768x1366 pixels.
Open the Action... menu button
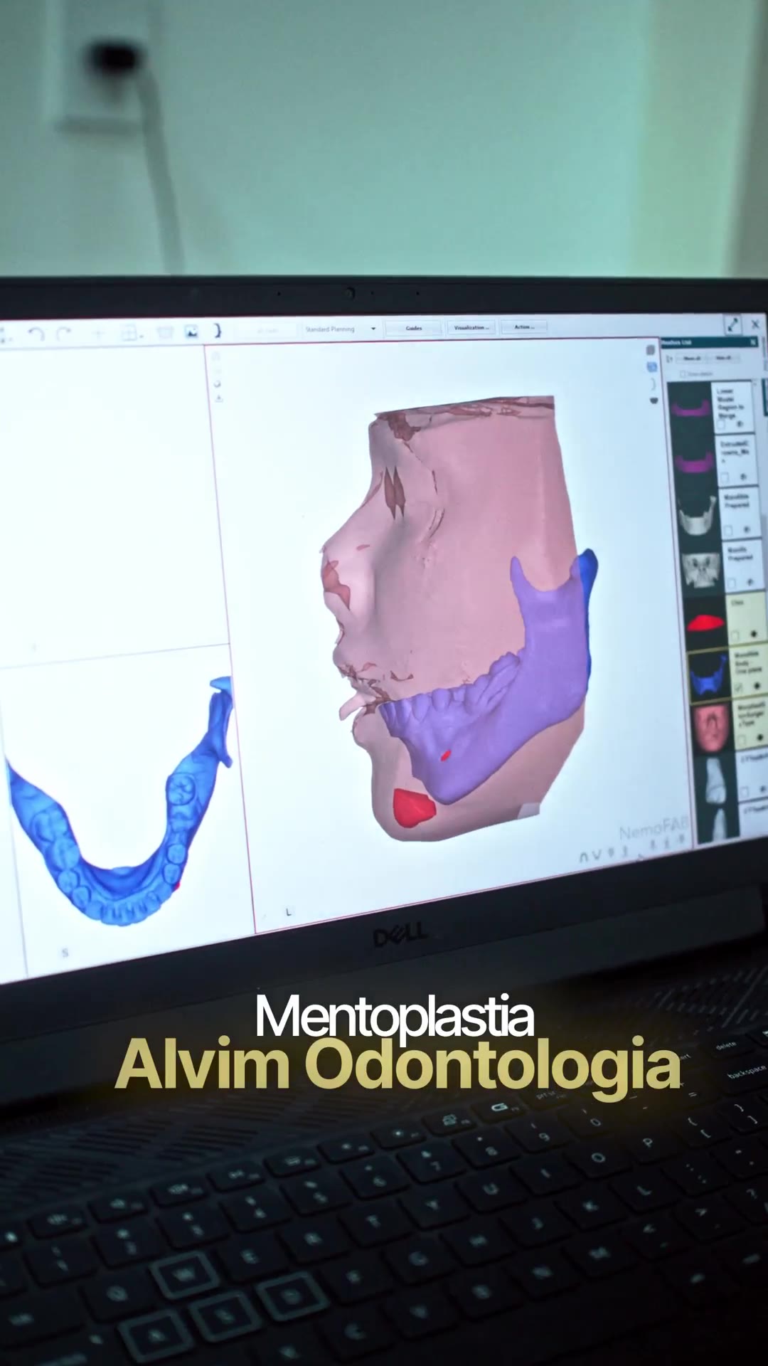coord(524,327)
